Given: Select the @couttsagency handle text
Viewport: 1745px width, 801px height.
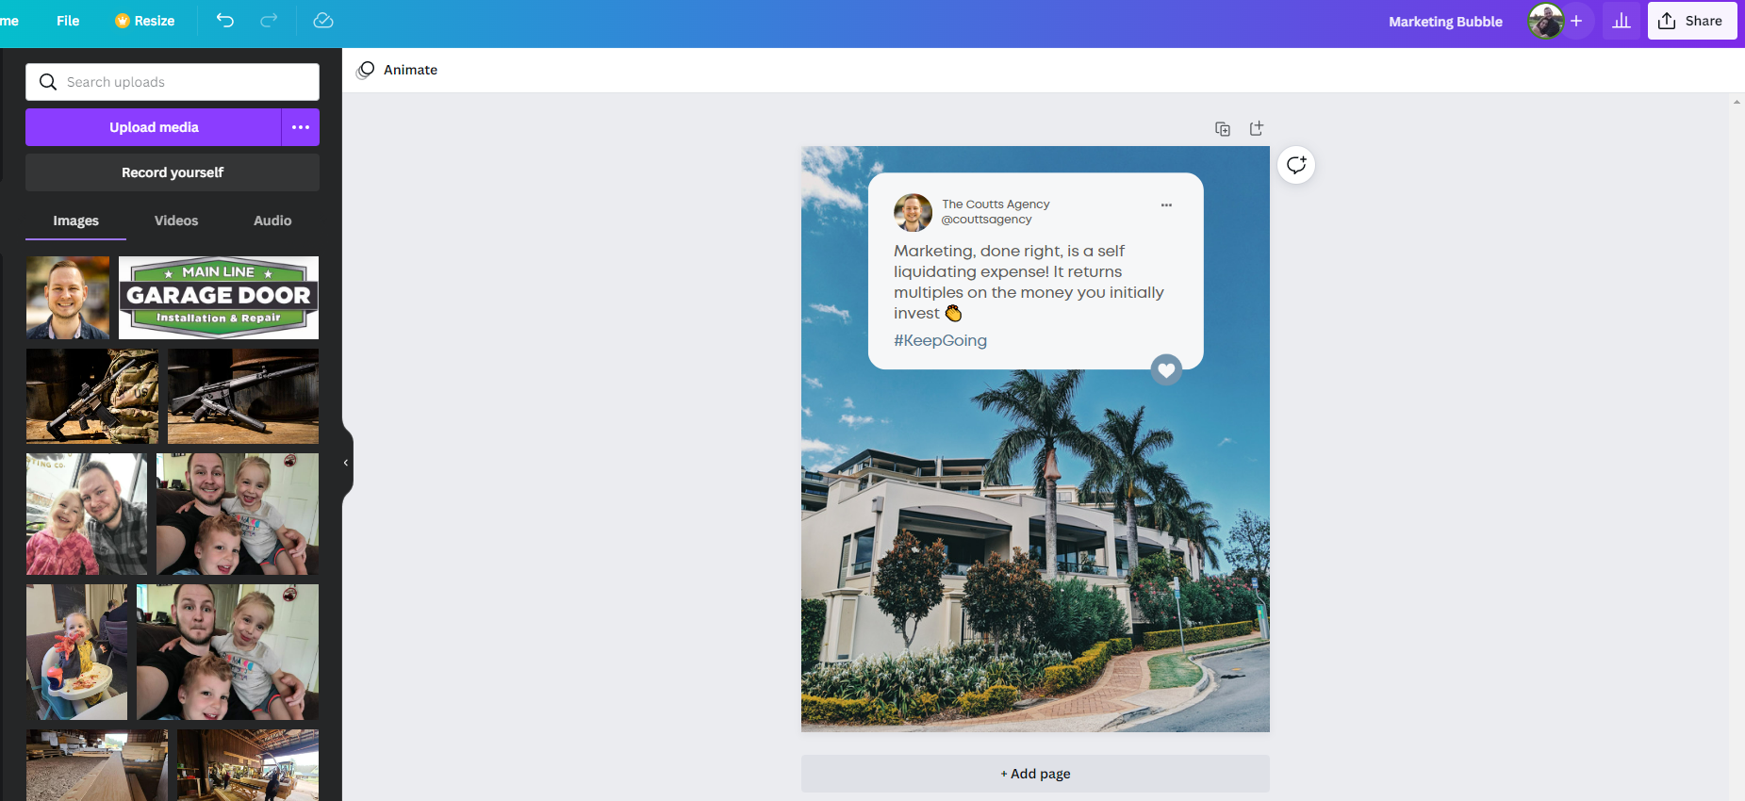Looking at the screenshot, I should (986, 220).
